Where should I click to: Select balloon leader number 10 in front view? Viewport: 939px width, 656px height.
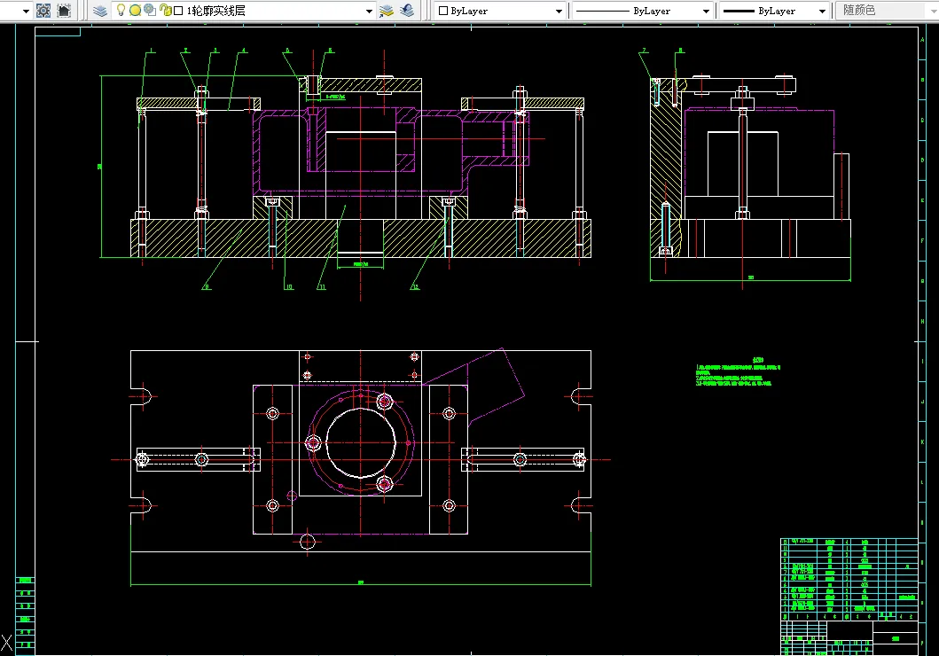(289, 286)
